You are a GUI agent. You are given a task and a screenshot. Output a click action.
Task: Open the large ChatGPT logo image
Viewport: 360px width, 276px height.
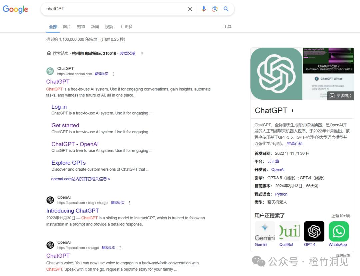276,73
